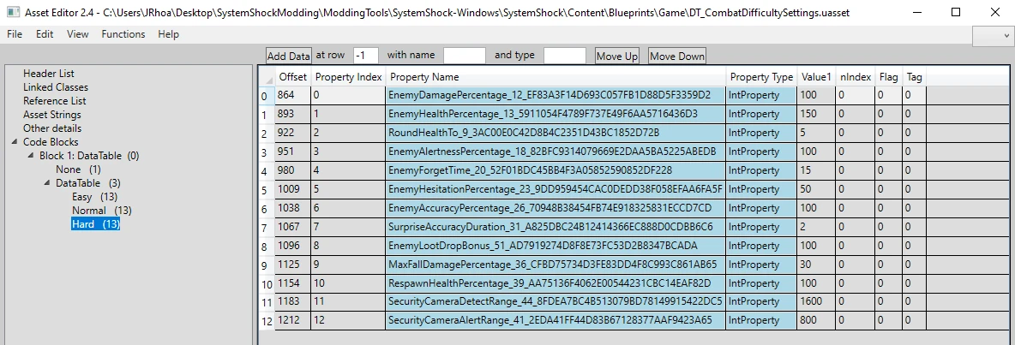Click the Add Data button
This screenshot has width=1015, height=345.
[x=289, y=57]
